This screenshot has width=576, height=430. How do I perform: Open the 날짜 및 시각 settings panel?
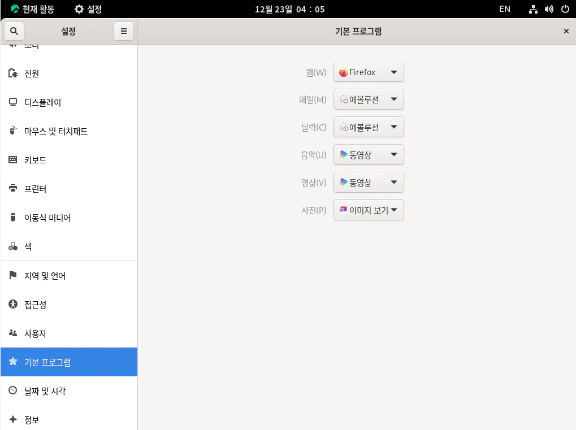point(69,390)
